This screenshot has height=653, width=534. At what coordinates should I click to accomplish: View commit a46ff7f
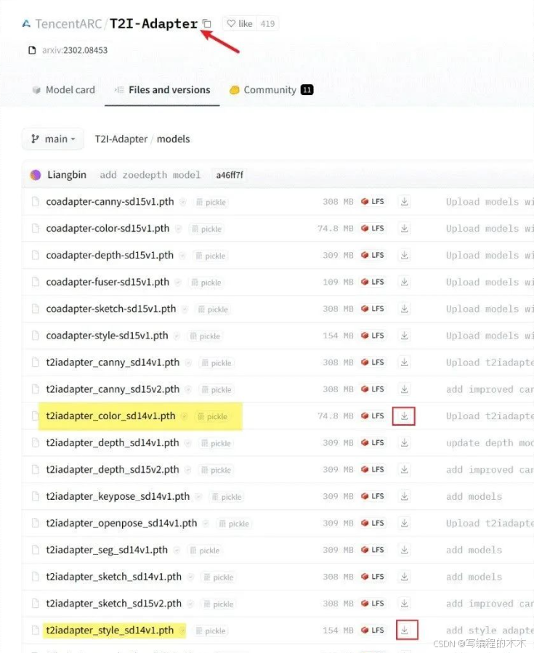point(230,175)
